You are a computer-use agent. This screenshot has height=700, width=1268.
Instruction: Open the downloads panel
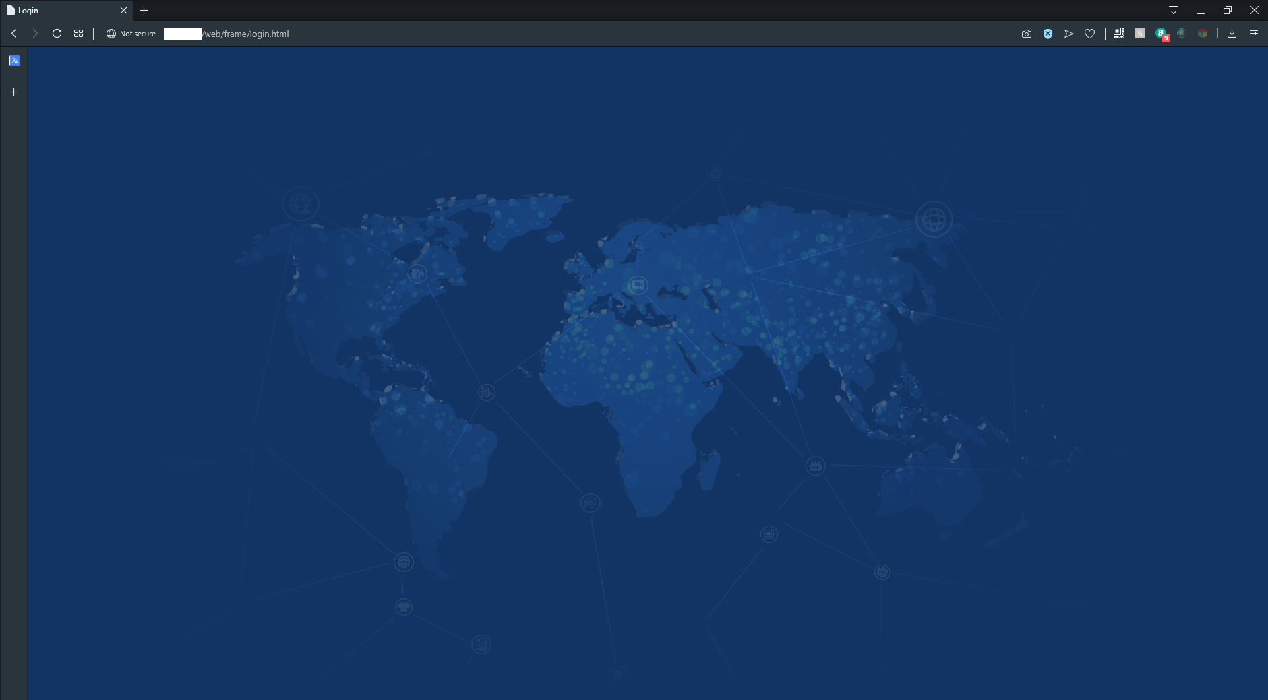pyautogui.click(x=1232, y=34)
